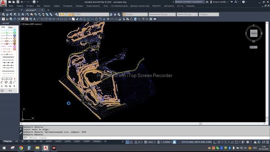Select the magenta circle marker in GEOAPP

[x=15, y=46]
